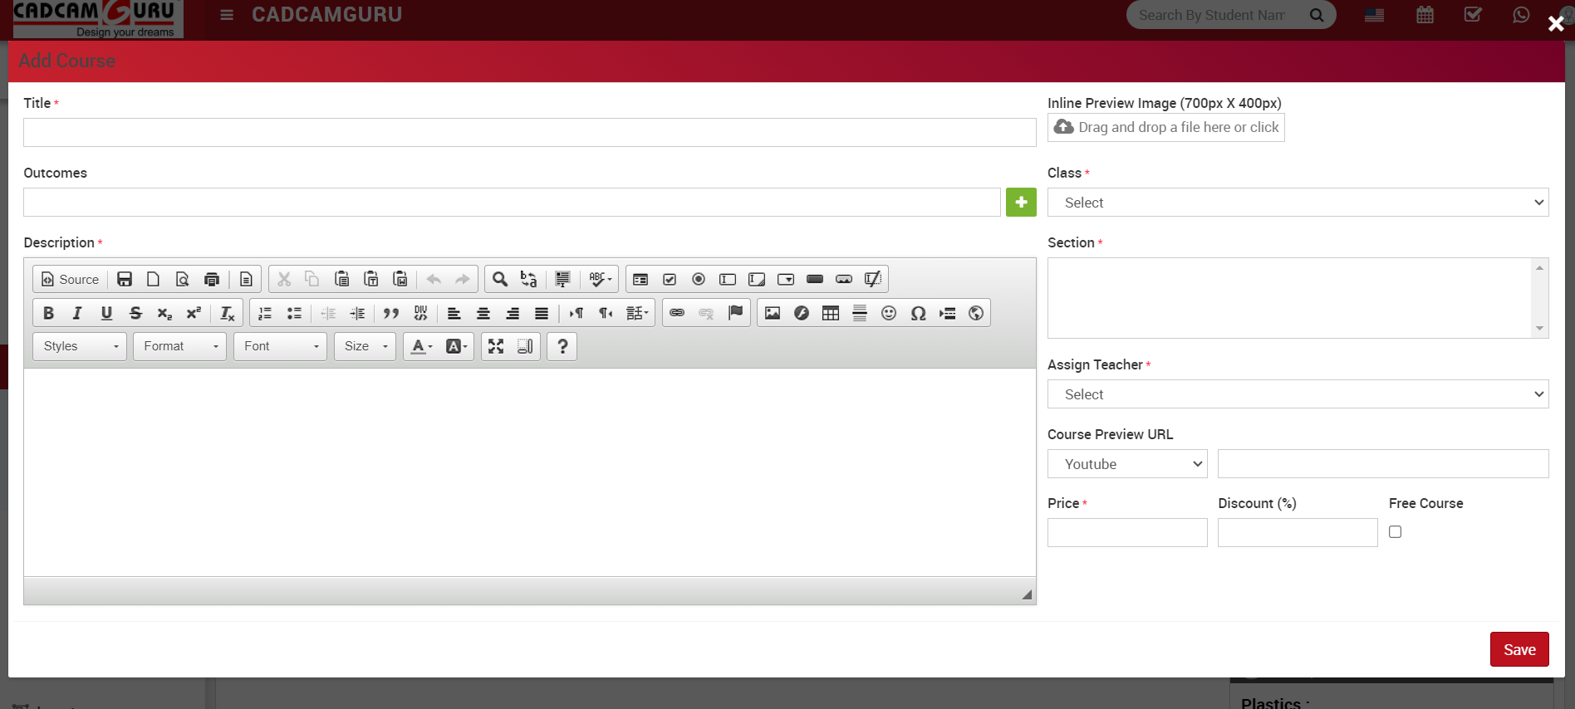Viewport: 1575px width, 709px height.
Task: Toggle Bold formatting in the editor
Action: [x=48, y=313]
